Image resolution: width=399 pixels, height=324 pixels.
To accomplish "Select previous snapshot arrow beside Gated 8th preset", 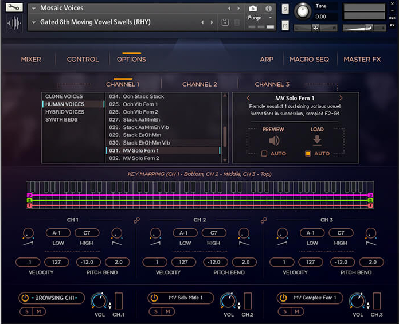I will tap(202, 22).
